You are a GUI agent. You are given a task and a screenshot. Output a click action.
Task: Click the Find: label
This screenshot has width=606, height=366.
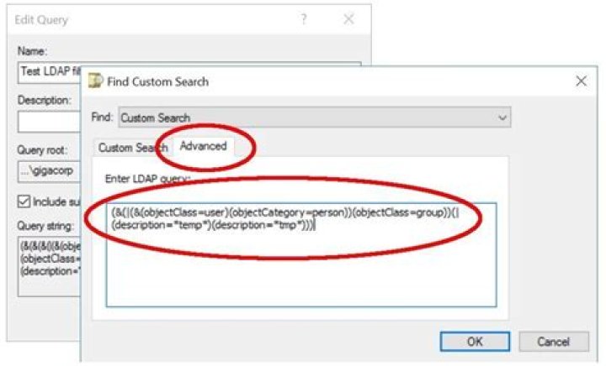click(x=102, y=118)
